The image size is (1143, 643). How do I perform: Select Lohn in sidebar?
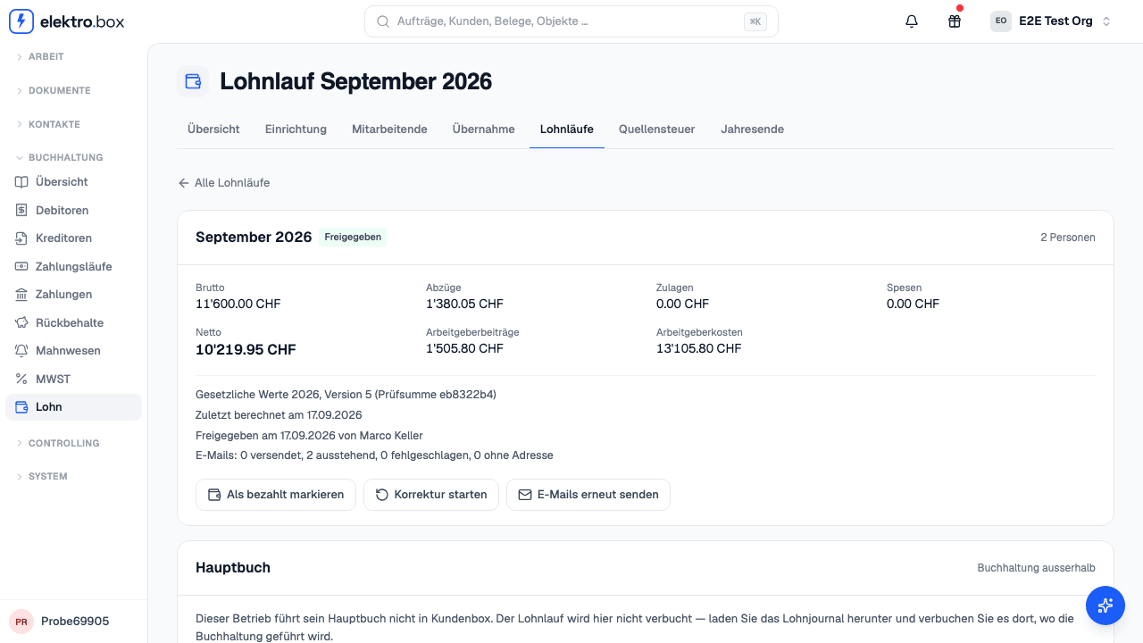point(73,407)
